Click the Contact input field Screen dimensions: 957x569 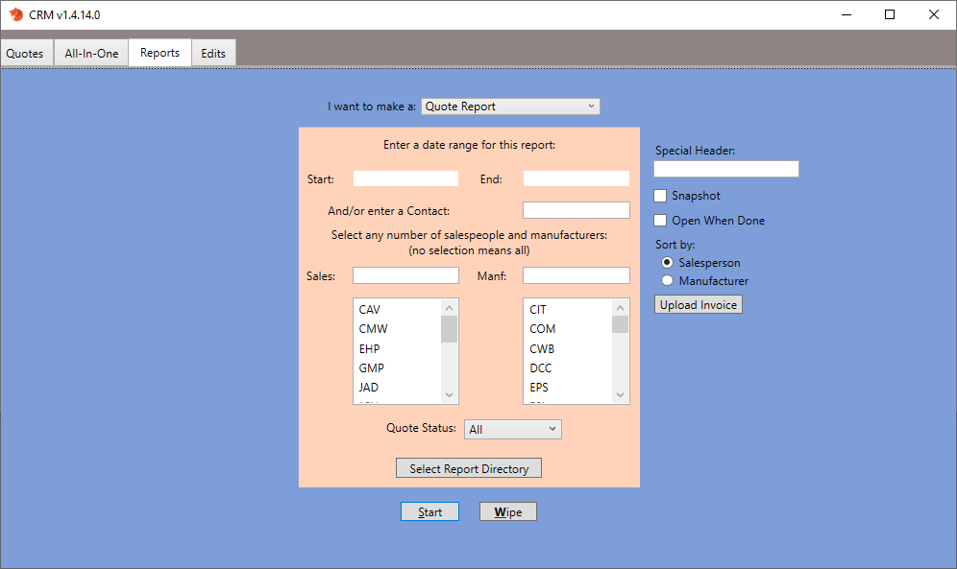click(x=577, y=210)
